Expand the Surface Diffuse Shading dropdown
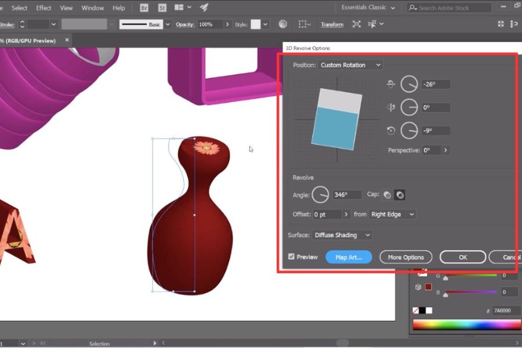Viewport: 522px width, 348px height. point(342,235)
